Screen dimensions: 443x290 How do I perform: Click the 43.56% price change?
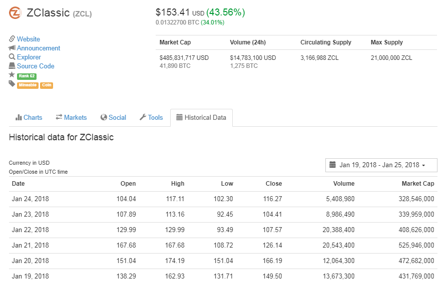225,12
